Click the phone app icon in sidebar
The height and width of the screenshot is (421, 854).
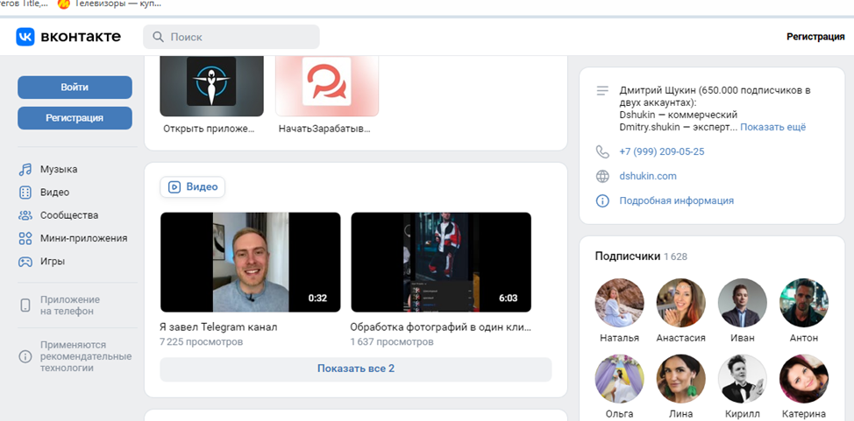pyautogui.click(x=25, y=305)
